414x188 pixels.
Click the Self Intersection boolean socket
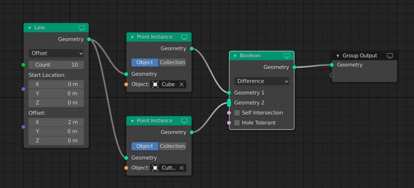229,113
